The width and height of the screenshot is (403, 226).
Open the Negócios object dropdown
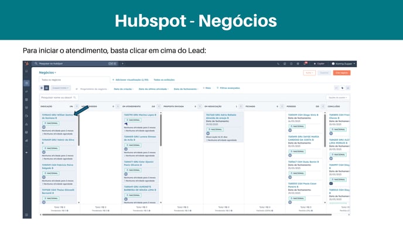click(47, 72)
